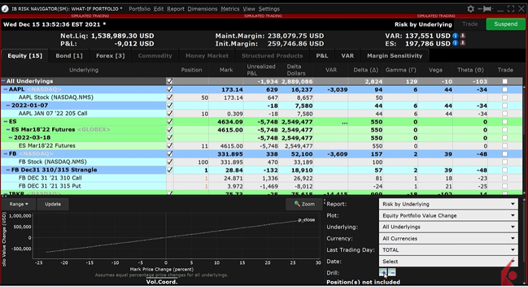Uncheck the AAPL Stock row checkbox
This screenshot has height=287, width=528.
(170, 98)
